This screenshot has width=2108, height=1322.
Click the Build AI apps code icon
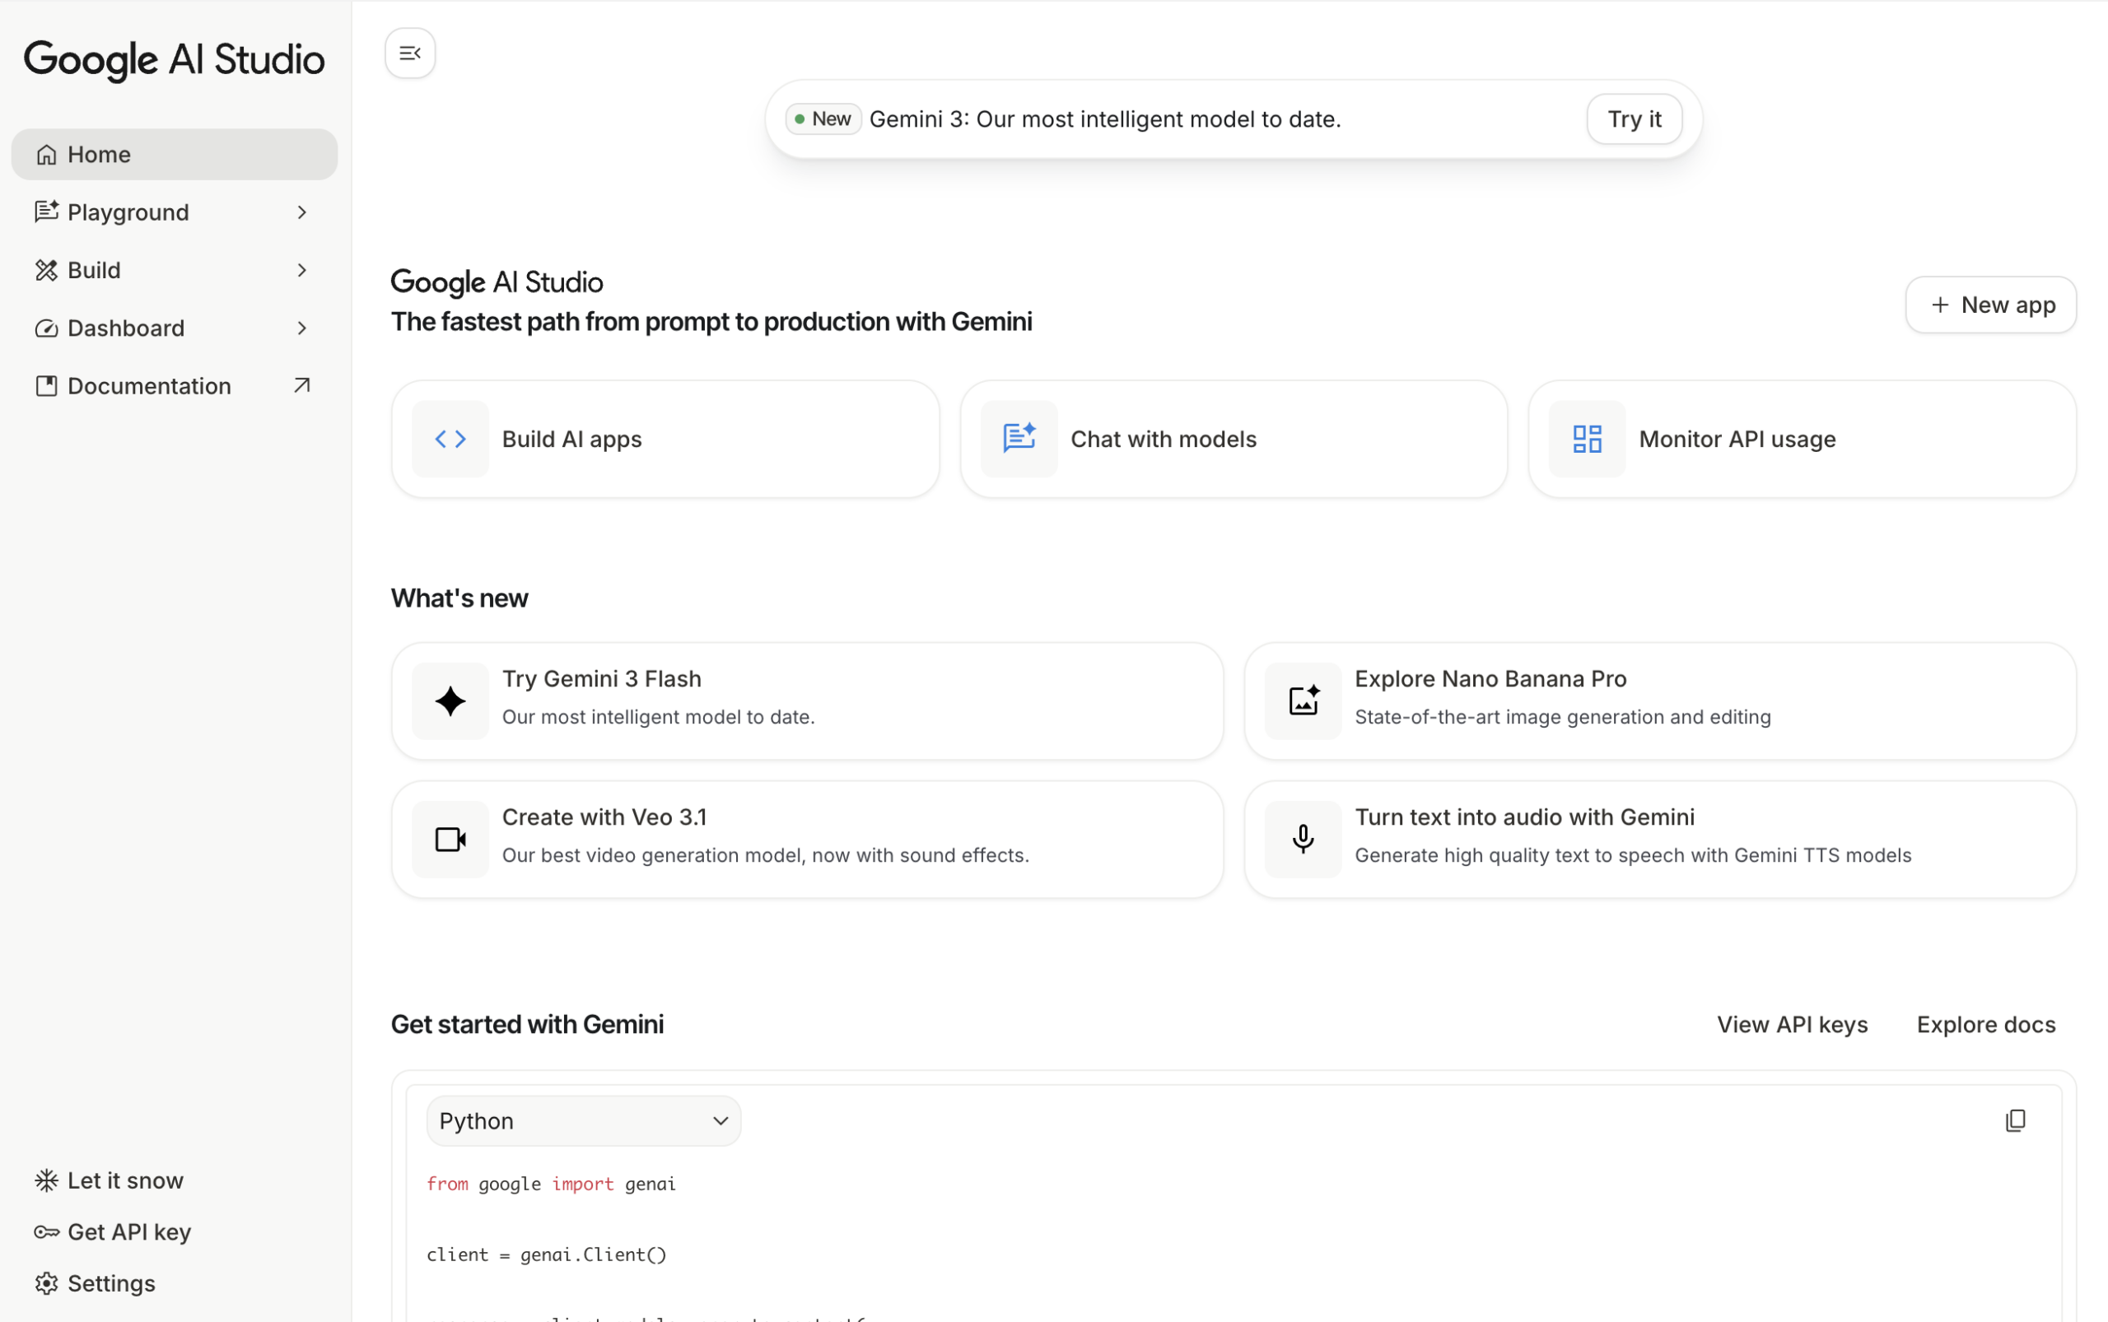[450, 438]
